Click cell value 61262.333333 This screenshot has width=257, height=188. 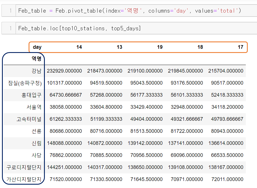(x=66, y=119)
